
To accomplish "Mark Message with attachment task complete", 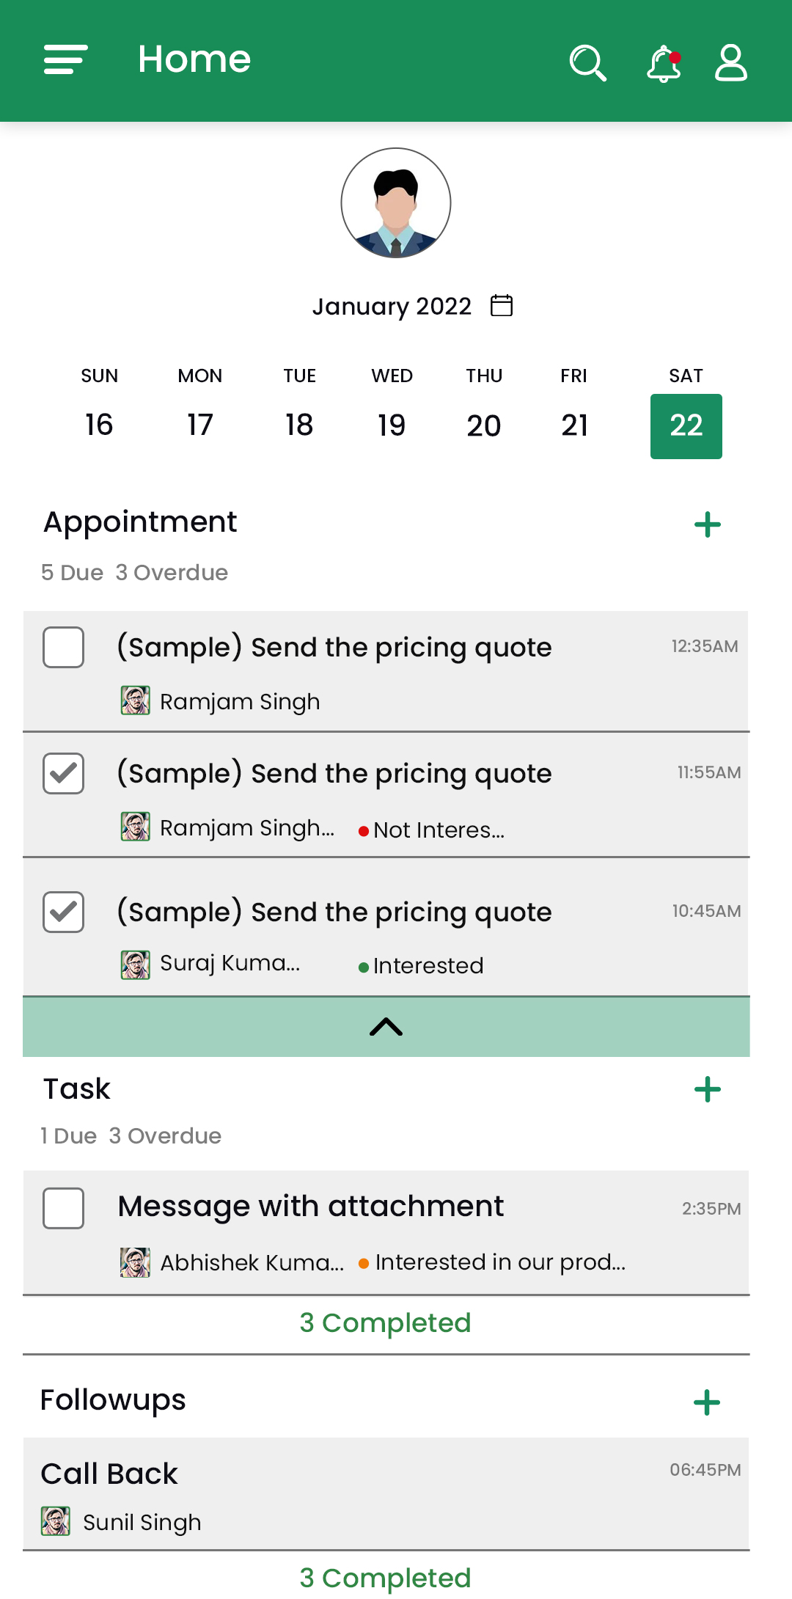I will [64, 1208].
